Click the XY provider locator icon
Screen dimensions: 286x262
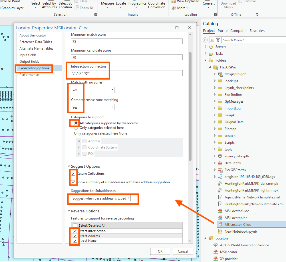click(x=215, y=259)
